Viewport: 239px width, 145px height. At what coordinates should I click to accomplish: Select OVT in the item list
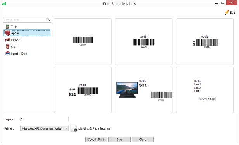pyautogui.click(x=27, y=46)
